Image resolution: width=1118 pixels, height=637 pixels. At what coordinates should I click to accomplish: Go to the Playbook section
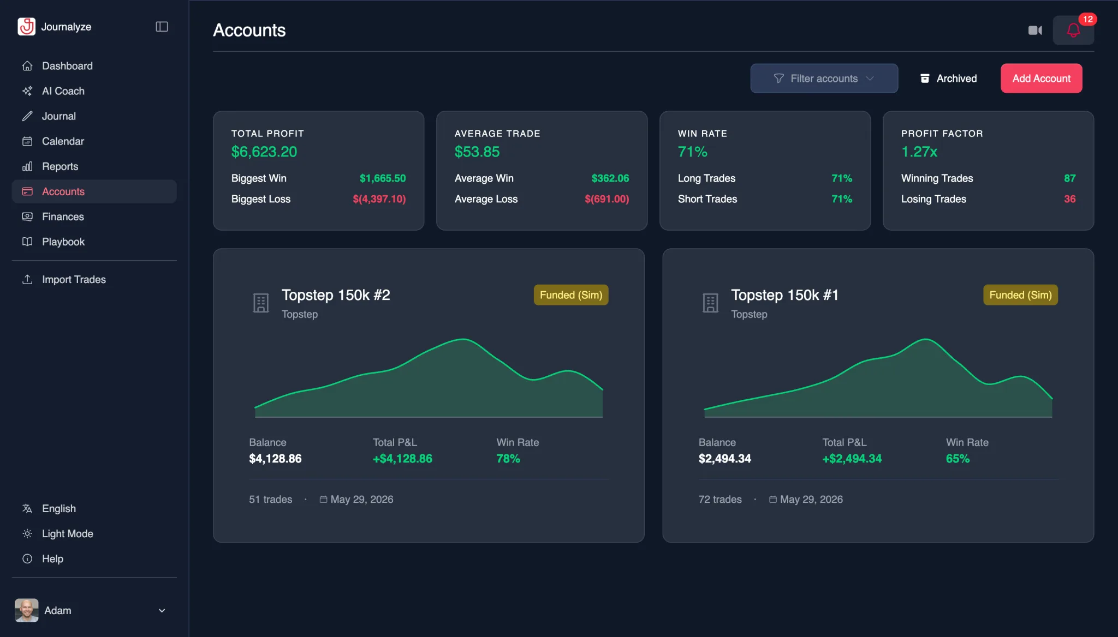coord(94,242)
